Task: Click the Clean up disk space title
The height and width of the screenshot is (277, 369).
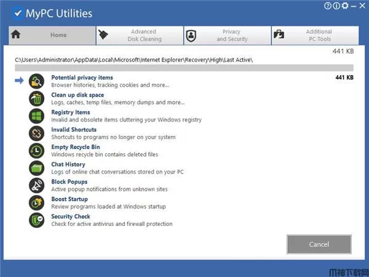Action: click(x=77, y=95)
